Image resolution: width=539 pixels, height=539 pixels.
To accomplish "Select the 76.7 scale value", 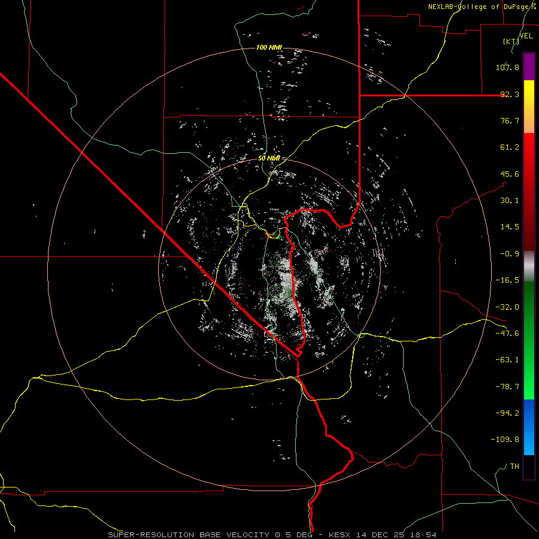I will click(x=510, y=120).
